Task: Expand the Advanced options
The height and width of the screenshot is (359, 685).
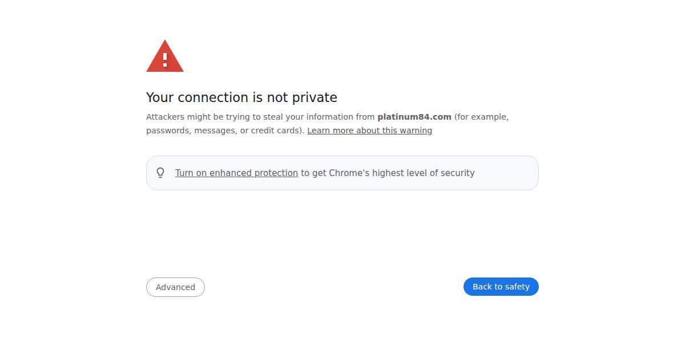Action: [x=175, y=287]
